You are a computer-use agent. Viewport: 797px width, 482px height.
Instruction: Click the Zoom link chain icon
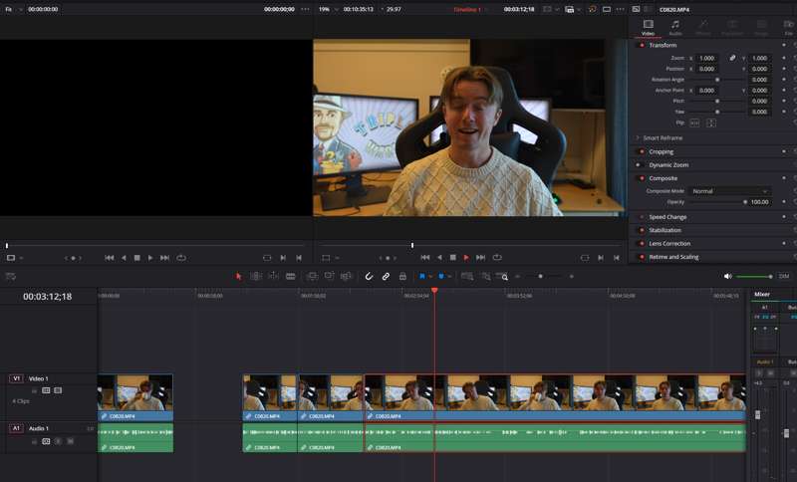coord(732,58)
